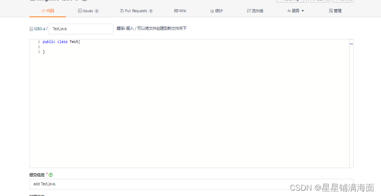The image size is (381, 196).
Task: Click the closing brace on line 3
Action: point(44,52)
